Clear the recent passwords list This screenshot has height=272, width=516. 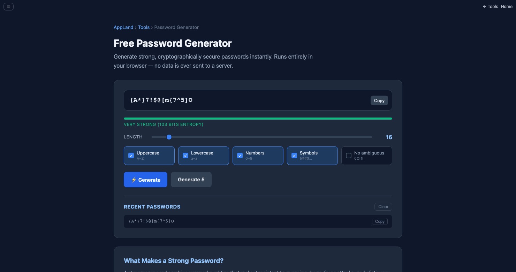click(x=383, y=207)
